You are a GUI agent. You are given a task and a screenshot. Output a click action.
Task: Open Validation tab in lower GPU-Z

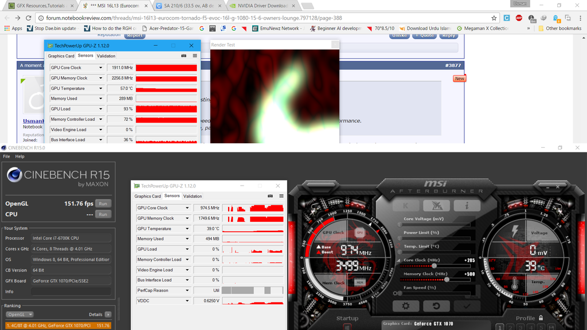[193, 196]
